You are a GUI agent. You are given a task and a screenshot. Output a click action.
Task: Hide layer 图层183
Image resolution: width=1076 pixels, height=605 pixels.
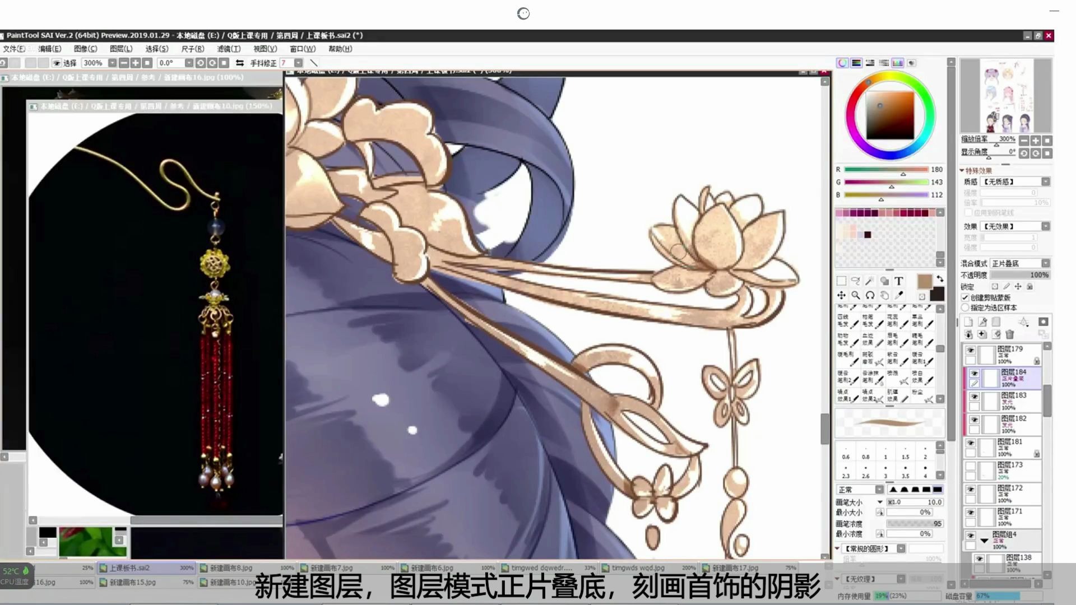point(975,397)
